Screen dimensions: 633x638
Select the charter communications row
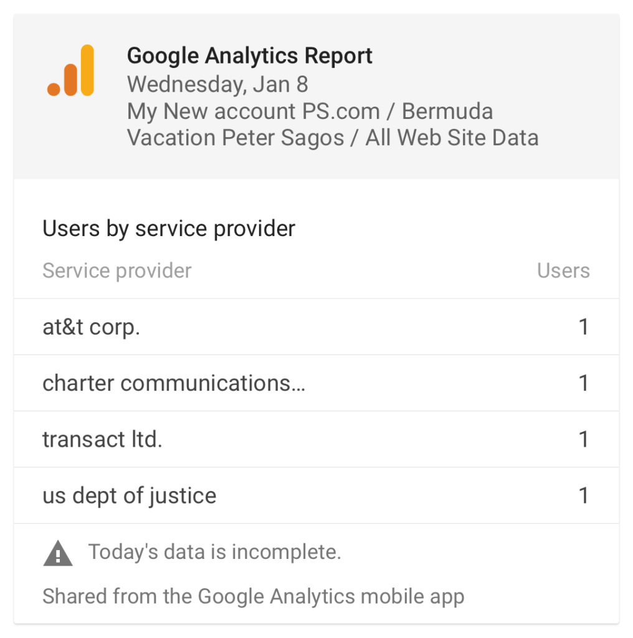click(316, 383)
